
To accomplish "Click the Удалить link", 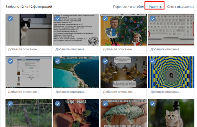I will click(x=155, y=7).
